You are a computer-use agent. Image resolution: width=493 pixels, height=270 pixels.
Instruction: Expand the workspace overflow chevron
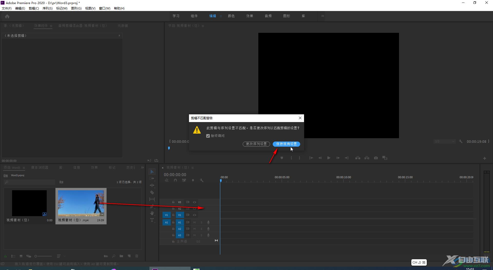coord(323,16)
